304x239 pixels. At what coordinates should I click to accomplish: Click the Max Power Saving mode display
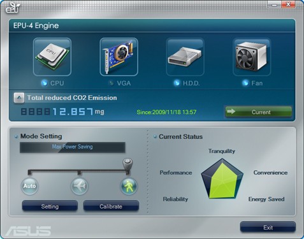point(73,147)
